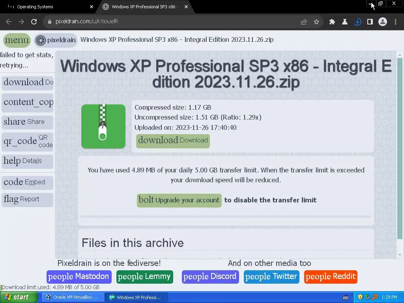The image size is (404, 303).
Task: Click the sidebar download button
Action: 27,82
